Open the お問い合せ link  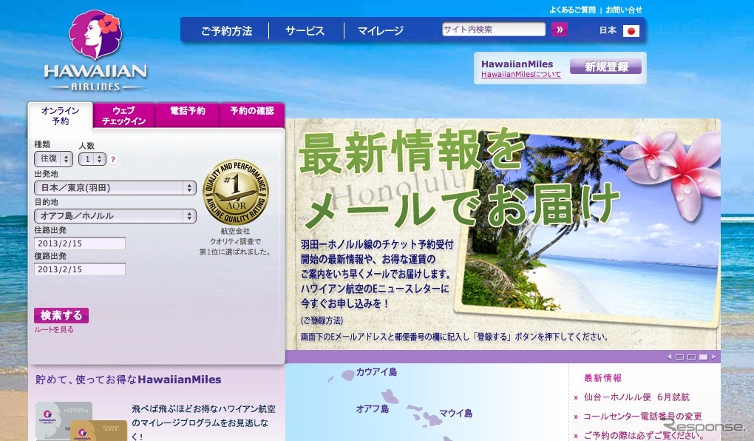point(624,10)
